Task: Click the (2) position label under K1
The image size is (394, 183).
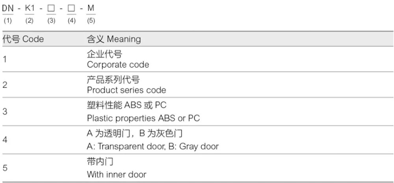Action: (x=30, y=21)
